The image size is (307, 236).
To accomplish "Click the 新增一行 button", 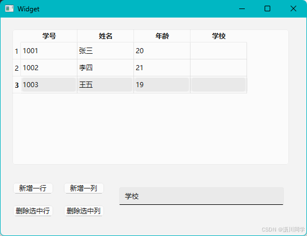I will click(x=33, y=188).
